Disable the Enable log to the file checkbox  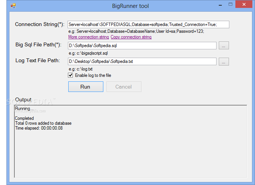[x=71, y=75]
